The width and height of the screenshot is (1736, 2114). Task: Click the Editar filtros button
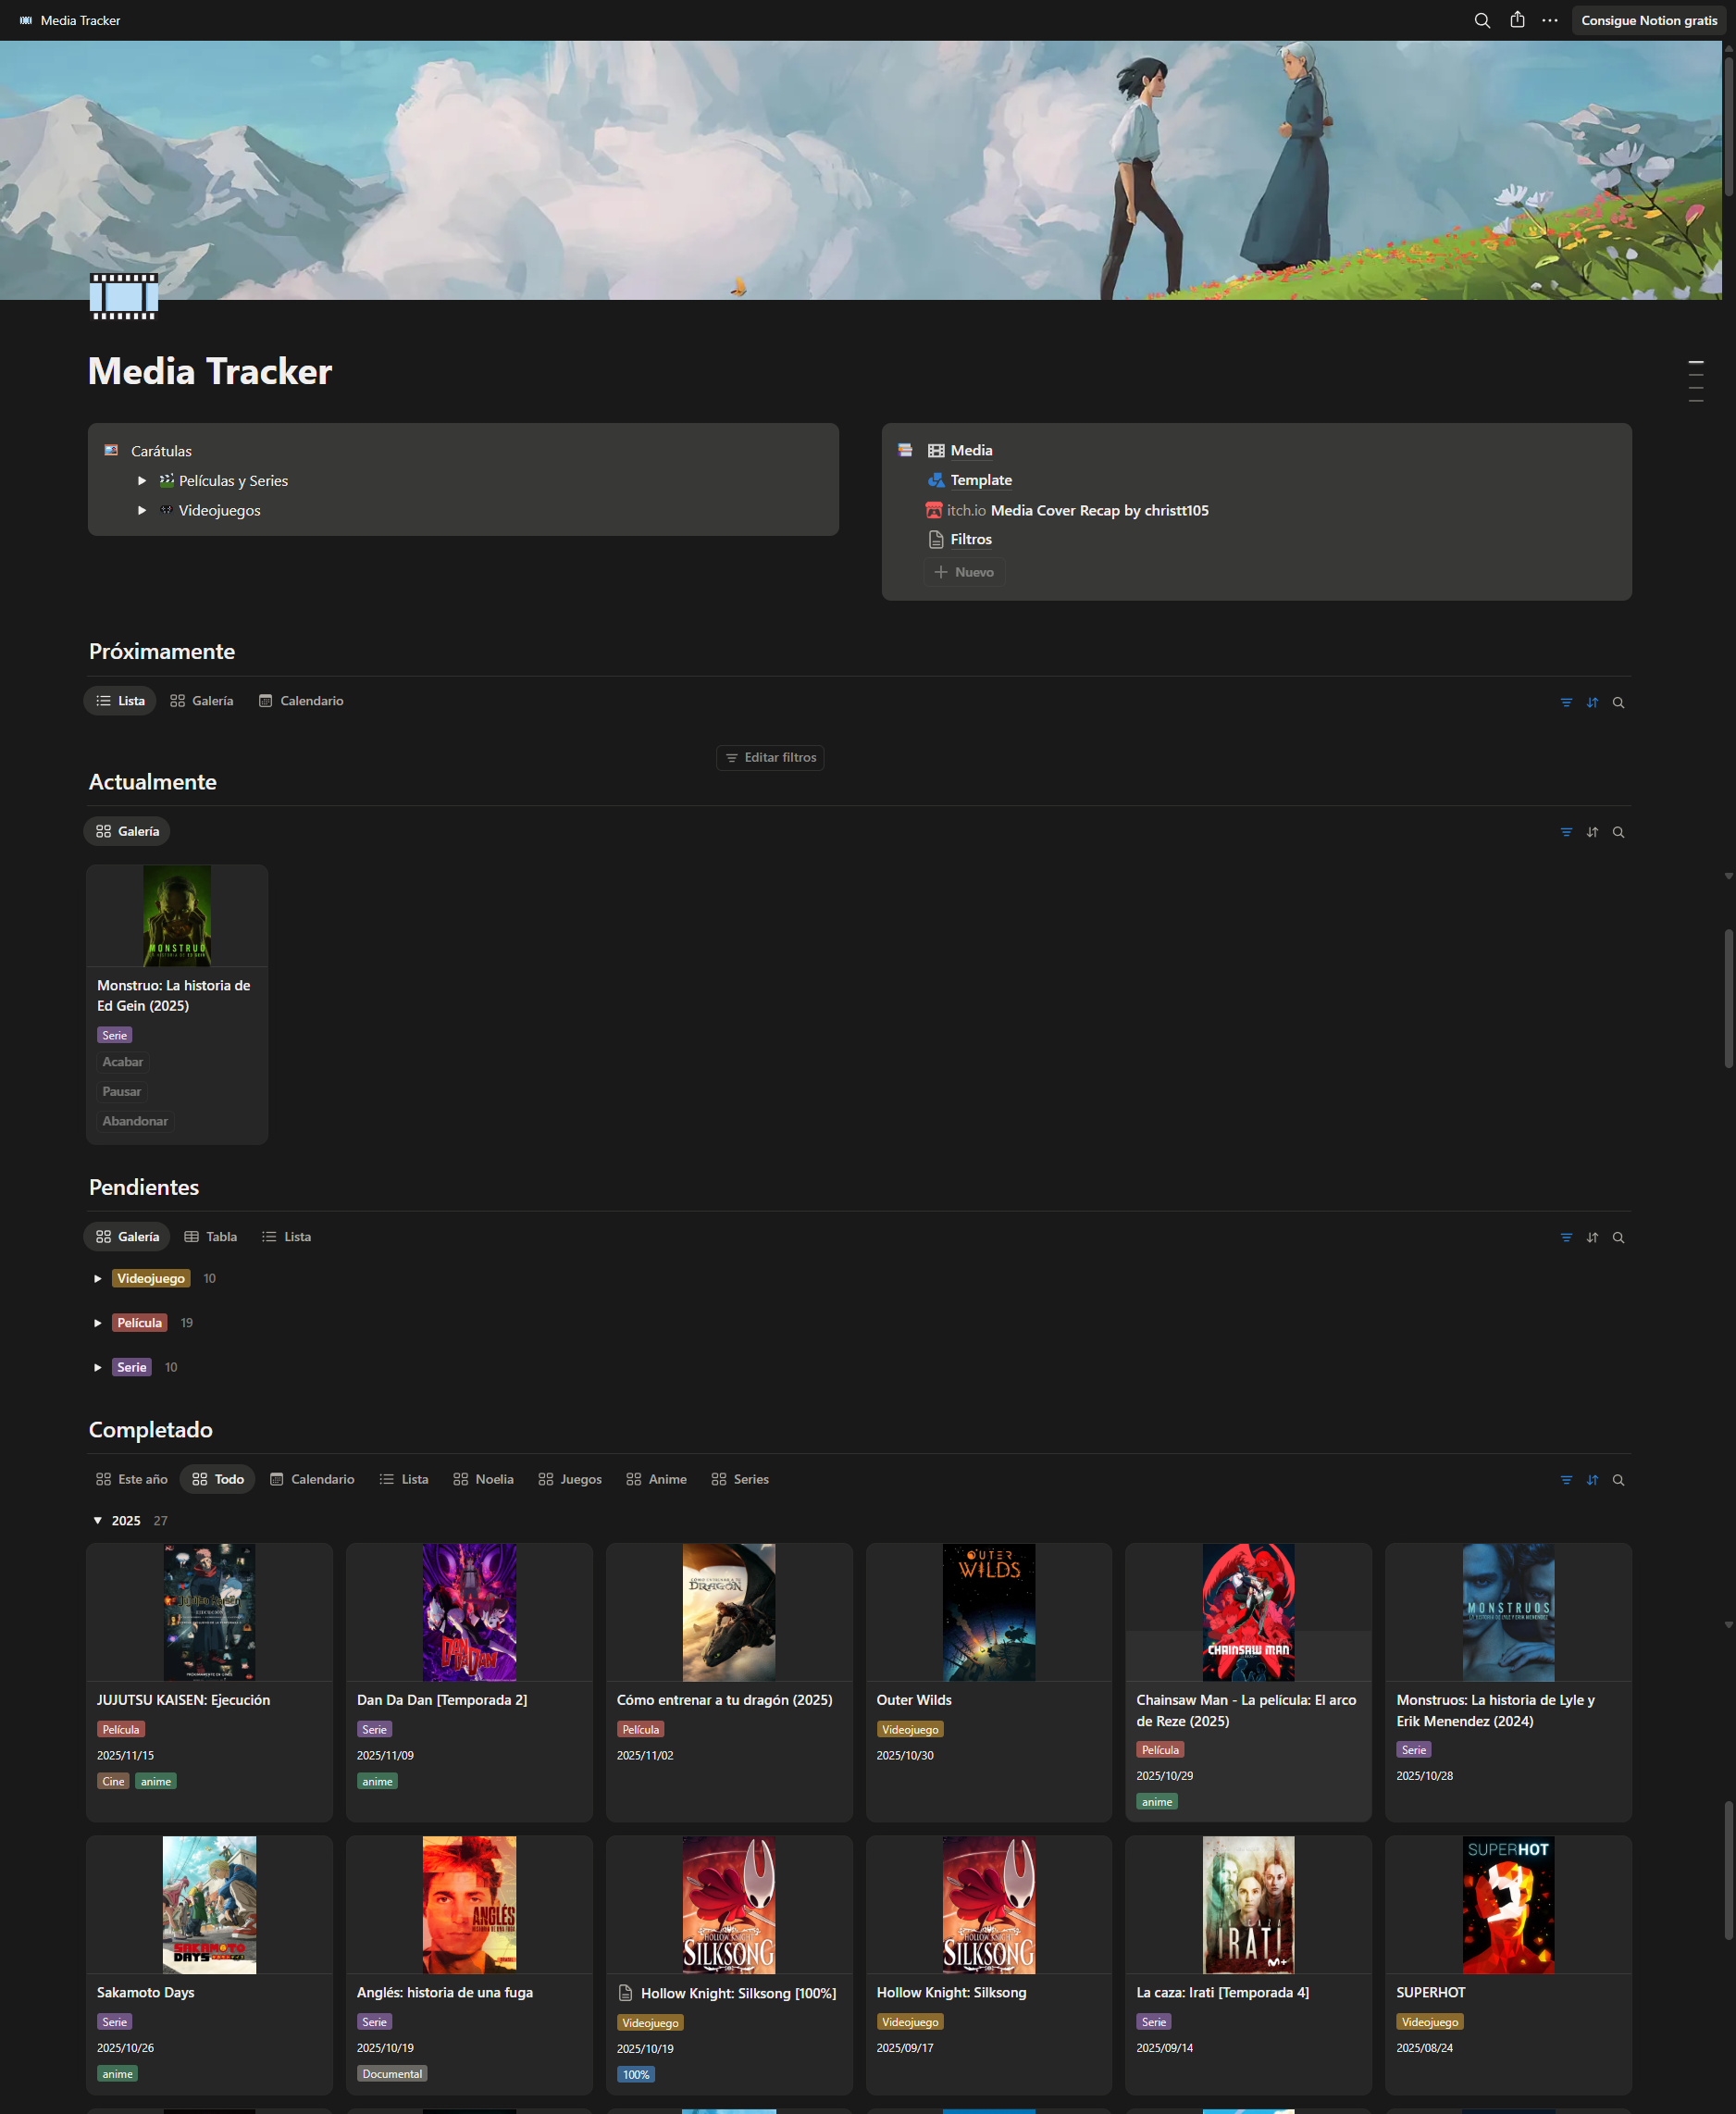[x=770, y=757]
